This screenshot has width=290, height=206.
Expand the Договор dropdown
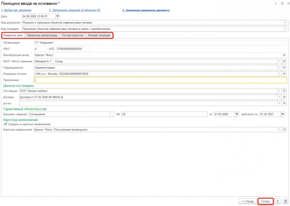click(280, 97)
